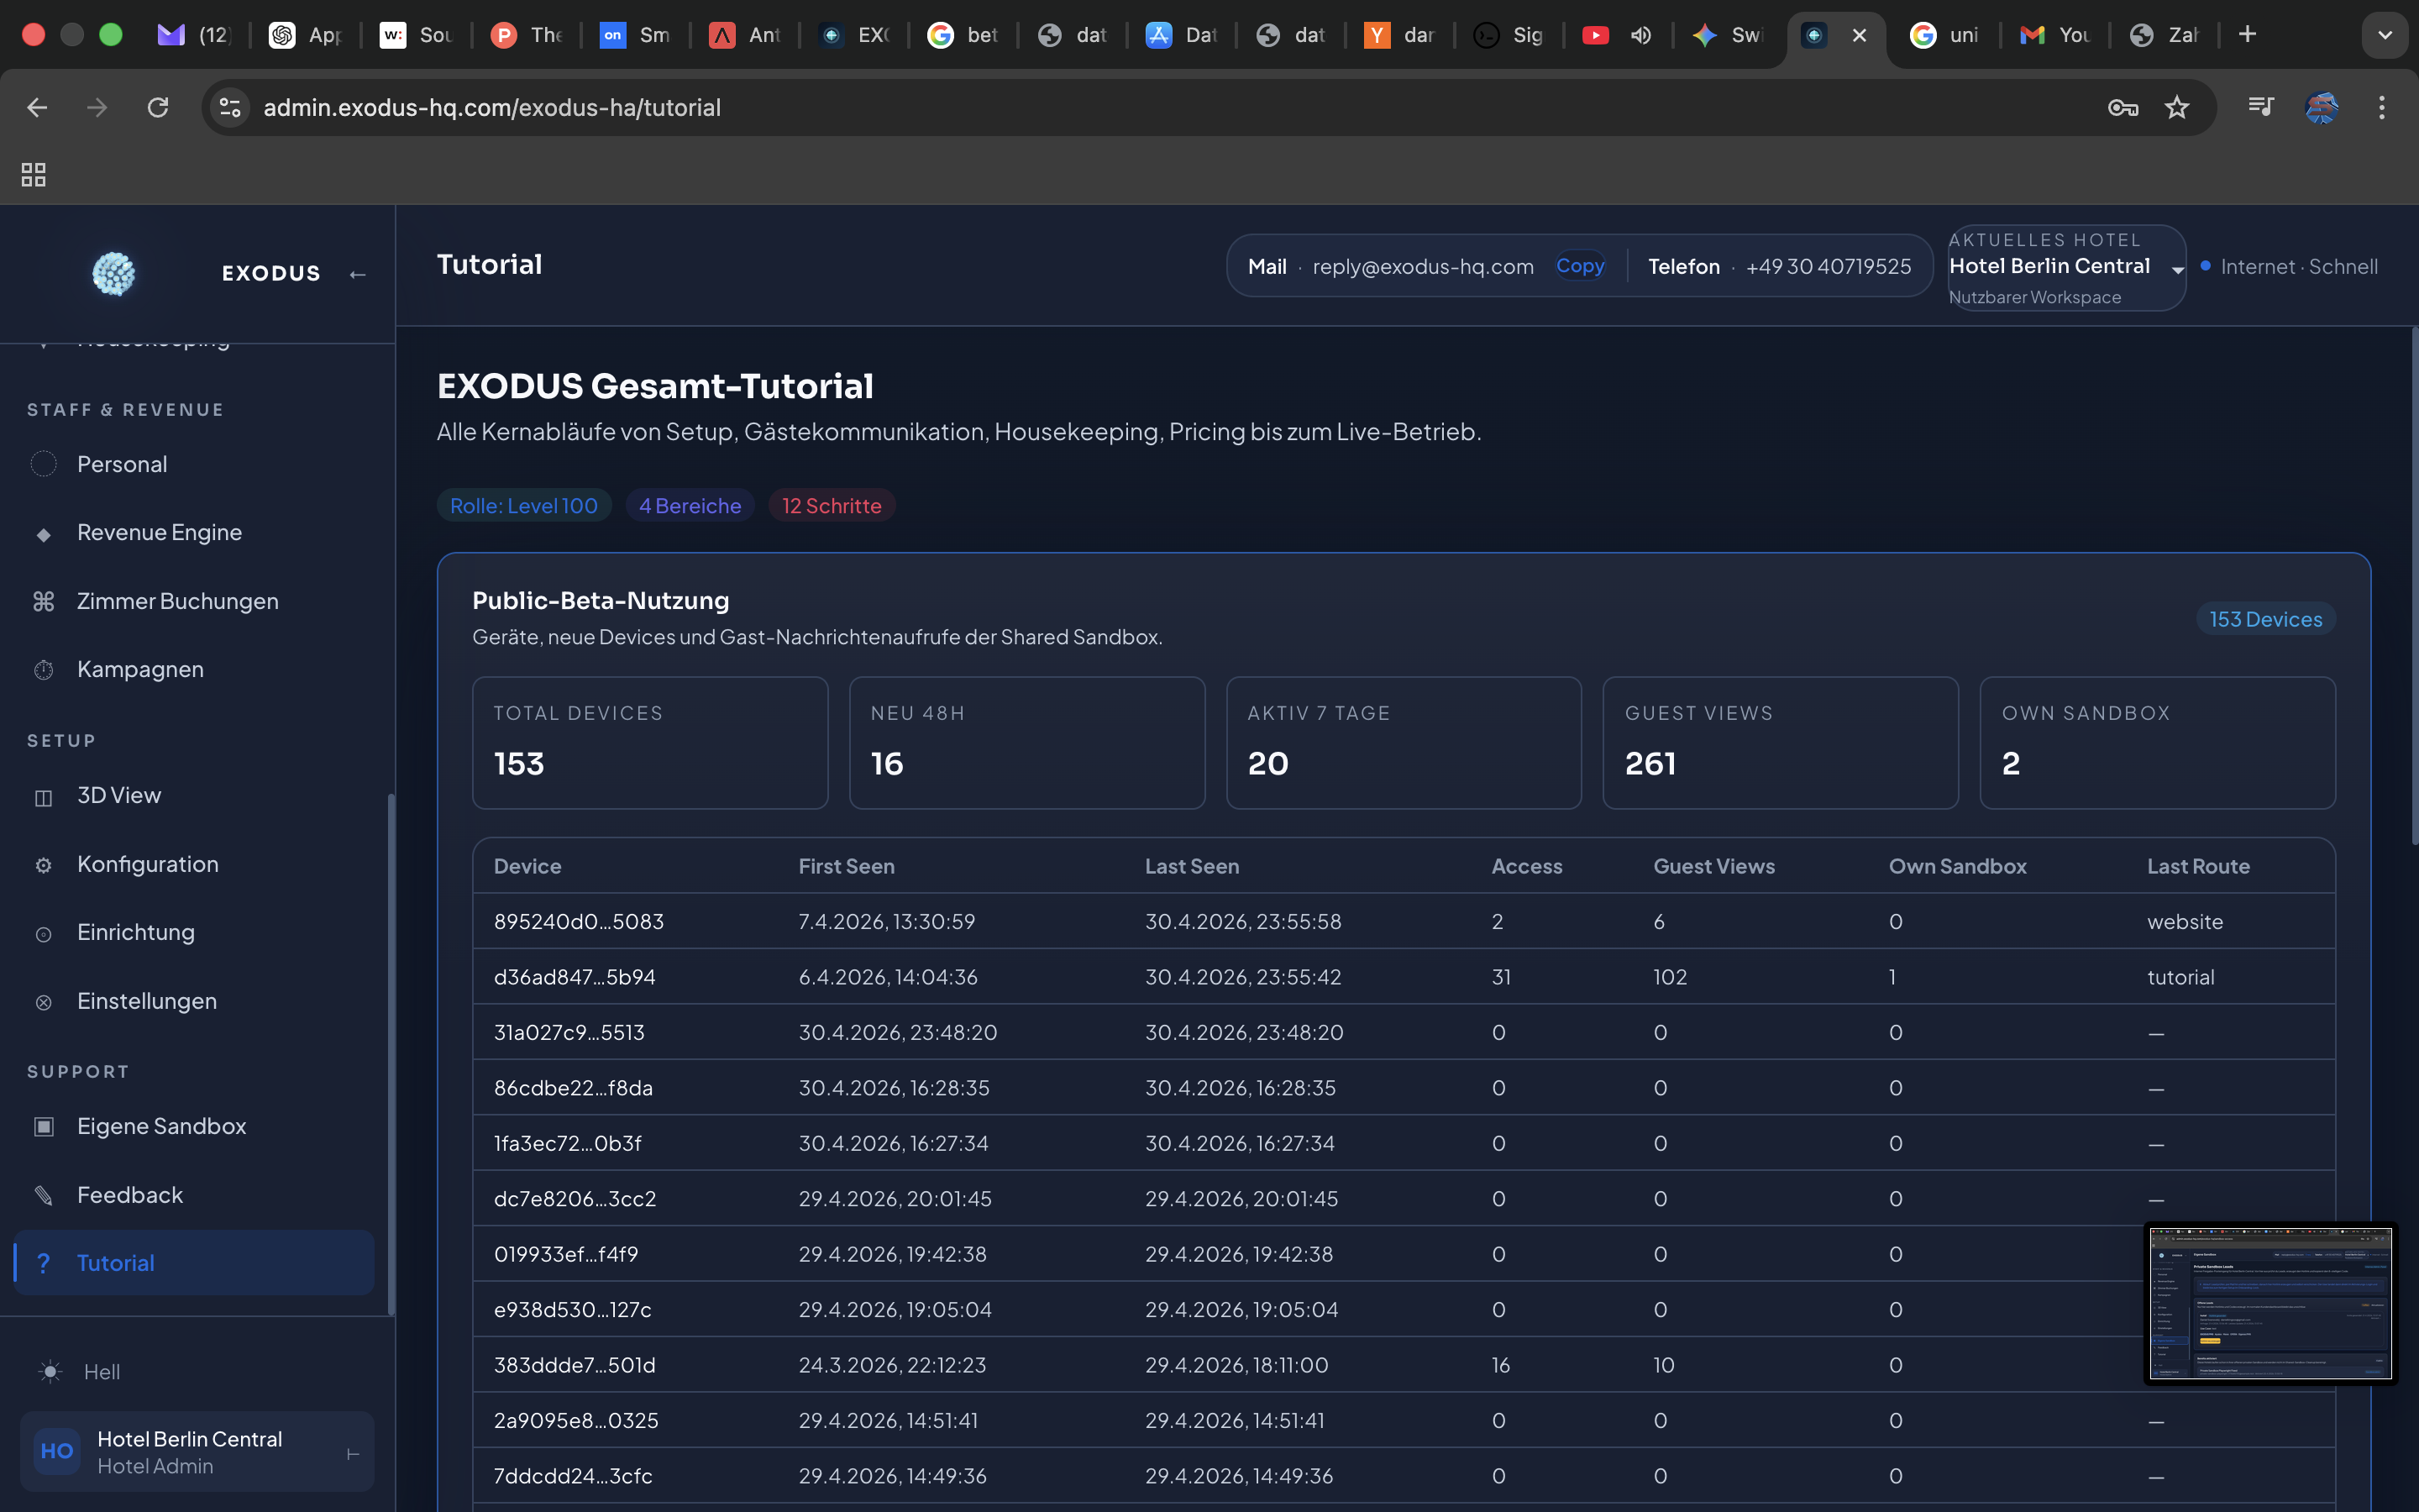Open a new browser tab
Image resolution: width=2419 pixels, height=1512 pixels.
pyautogui.click(x=2247, y=34)
